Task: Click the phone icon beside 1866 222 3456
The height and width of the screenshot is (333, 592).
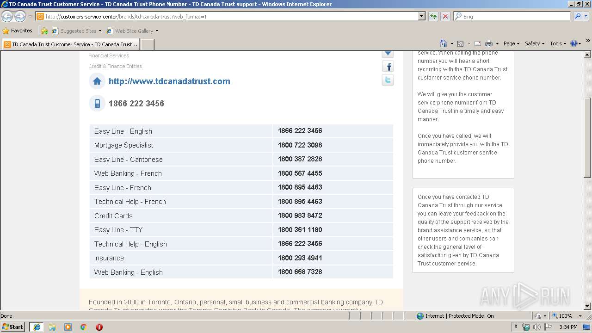Action: (97, 104)
